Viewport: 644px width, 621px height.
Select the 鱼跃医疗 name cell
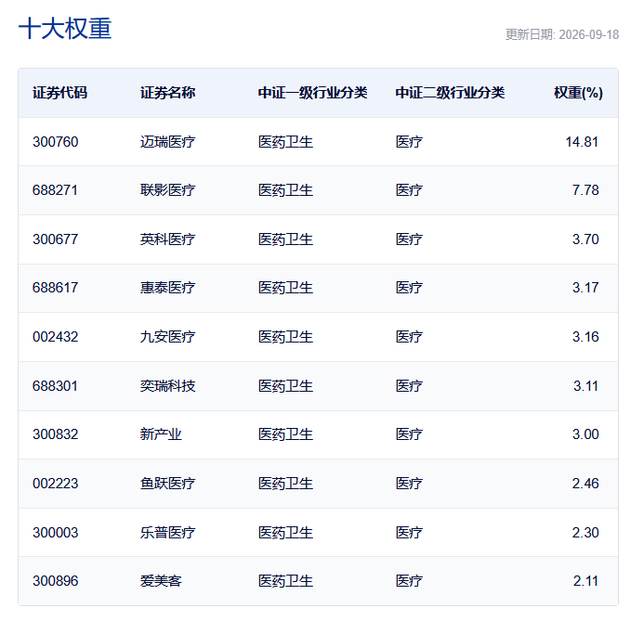point(167,484)
